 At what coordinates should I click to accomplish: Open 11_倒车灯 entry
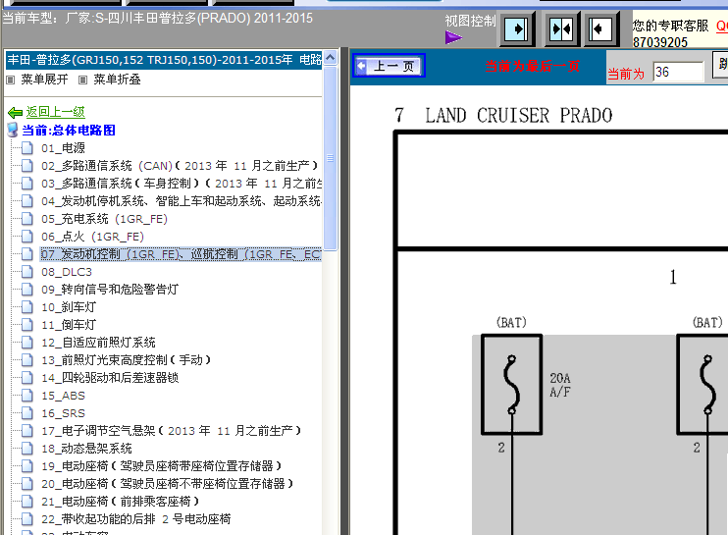[69, 325]
